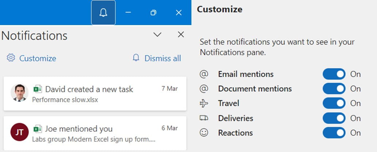Close the Notifications pane
Image resolution: width=377 pixels, height=152 pixels.
pyautogui.click(x=181, y=35)
